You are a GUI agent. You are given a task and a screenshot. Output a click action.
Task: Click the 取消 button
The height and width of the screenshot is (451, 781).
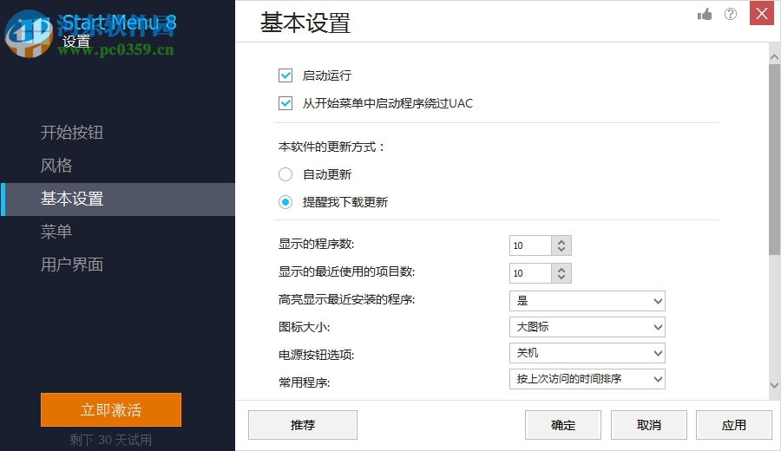pyautogui.click(x=649, y=425)
